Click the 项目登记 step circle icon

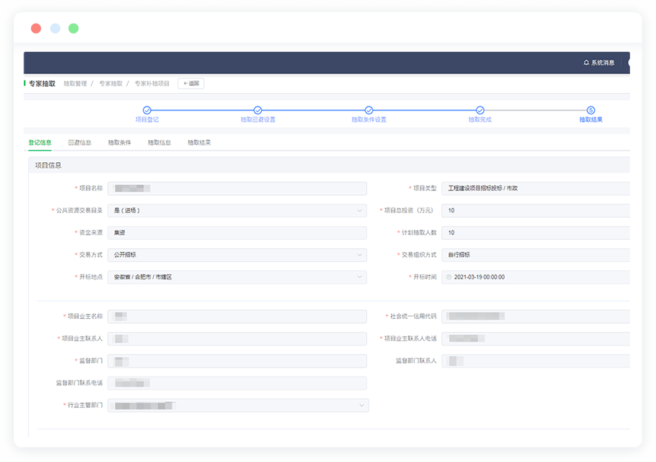tap(147, 110)
